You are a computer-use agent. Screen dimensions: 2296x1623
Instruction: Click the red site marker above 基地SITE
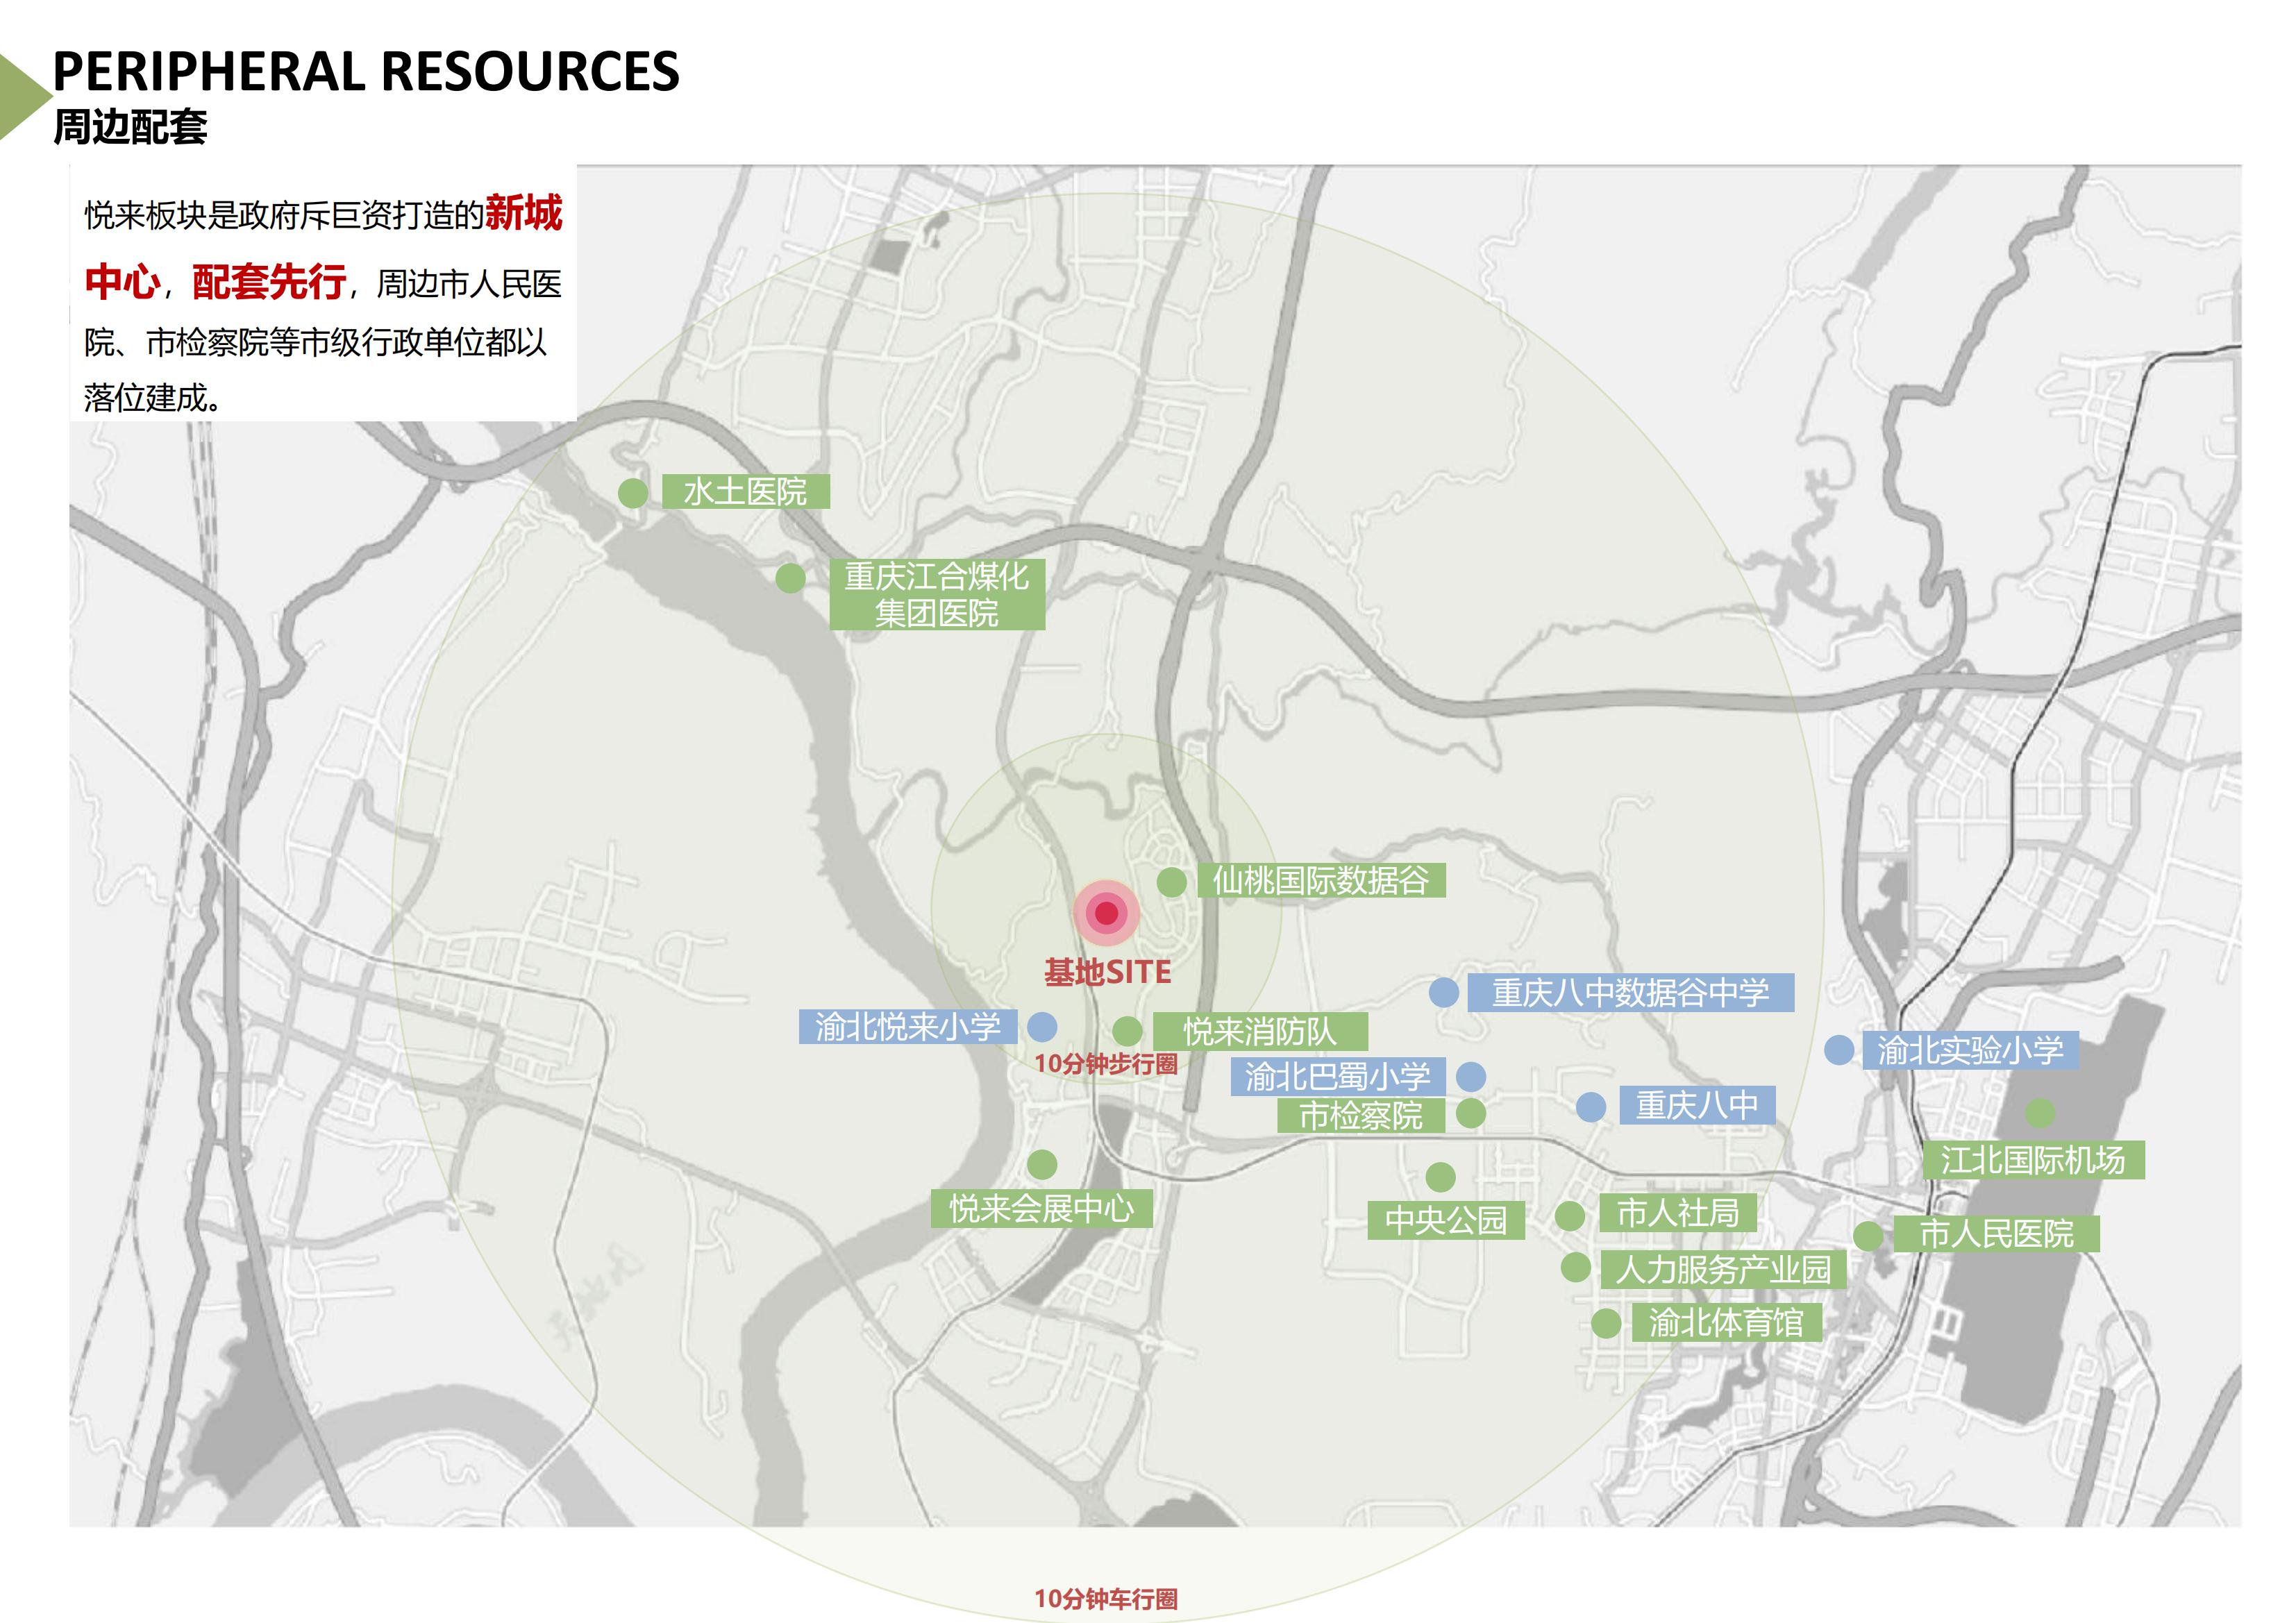(1106, 912)
